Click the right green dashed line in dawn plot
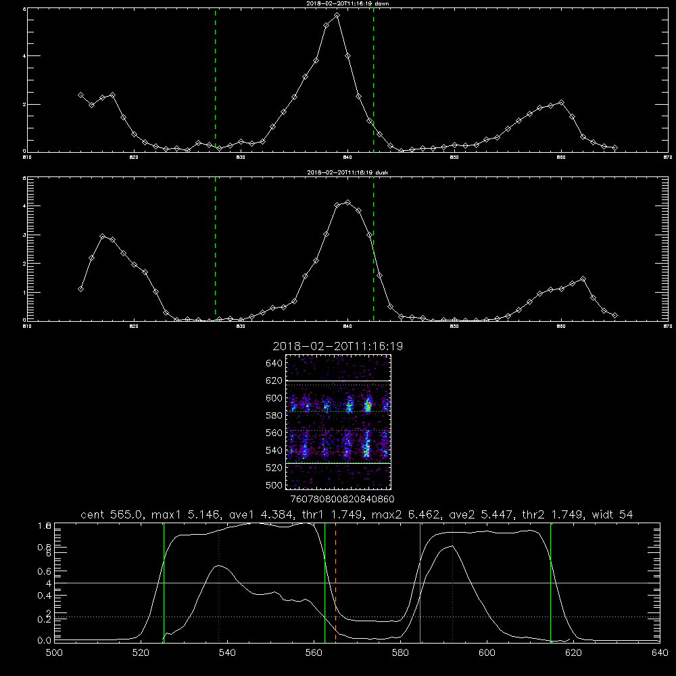 [x=373, y=80]
